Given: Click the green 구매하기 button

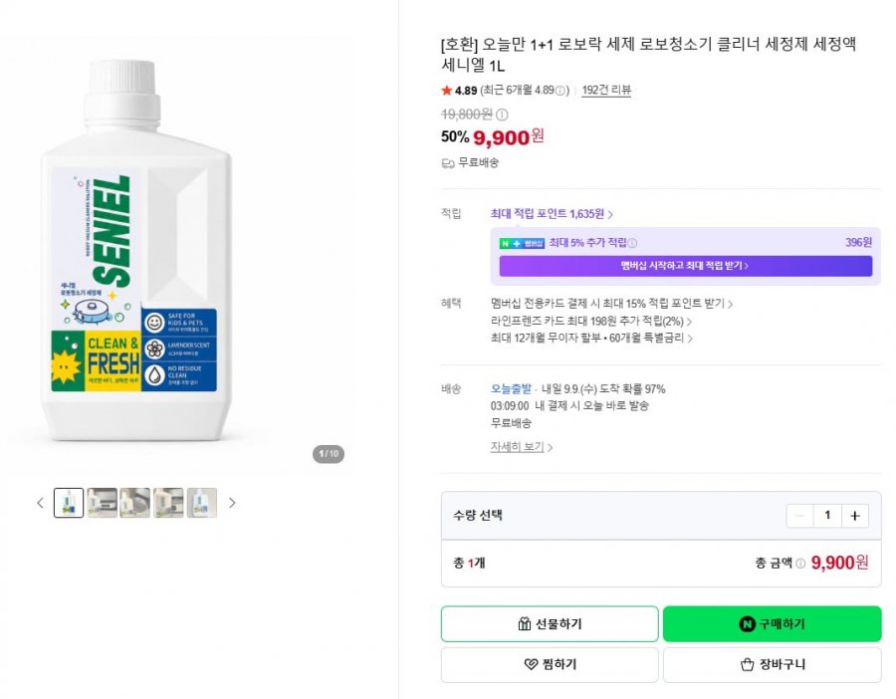Looking at the screenshot, I should click(772, 624).
